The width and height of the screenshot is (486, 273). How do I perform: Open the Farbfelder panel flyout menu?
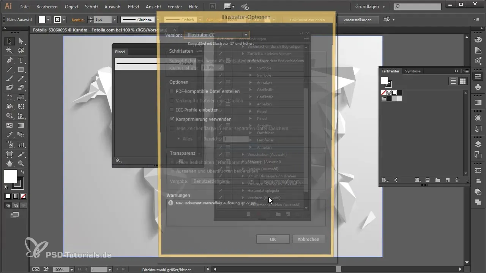coord(466,71)
